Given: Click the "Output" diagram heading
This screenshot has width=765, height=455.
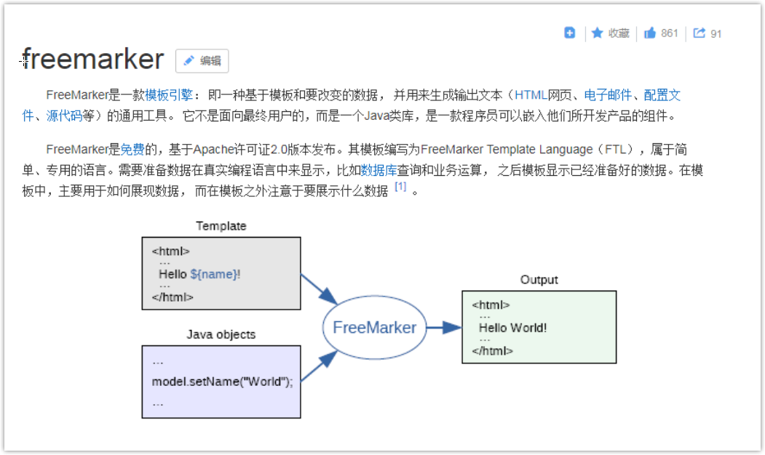Looking at the screenshot, I should (539, 280).
